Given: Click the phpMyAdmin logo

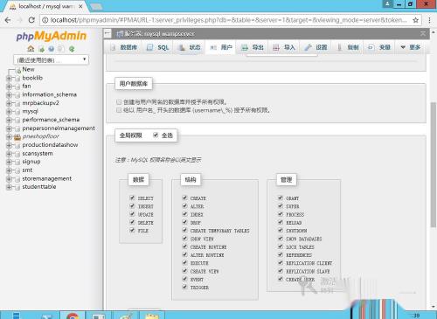Looking at the screenshot, I should [x=52, y=36].
